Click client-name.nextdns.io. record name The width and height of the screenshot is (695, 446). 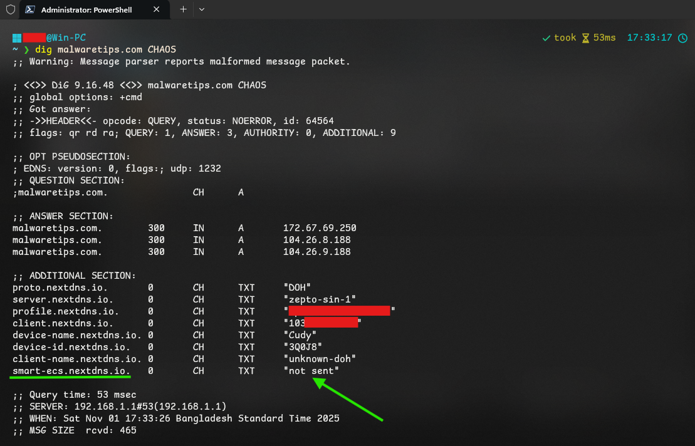tap(77, 359)
